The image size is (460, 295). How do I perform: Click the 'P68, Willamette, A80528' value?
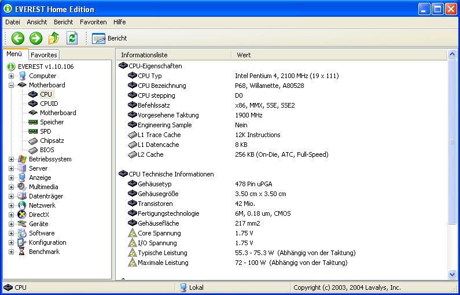269,86
